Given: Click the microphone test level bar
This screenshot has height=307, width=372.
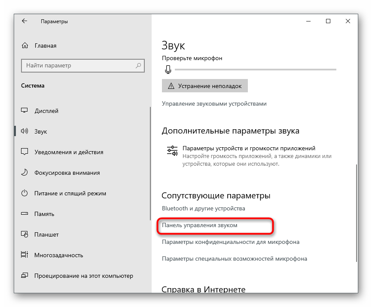Looking at the screenshot, I should click(x=256, y=70).
